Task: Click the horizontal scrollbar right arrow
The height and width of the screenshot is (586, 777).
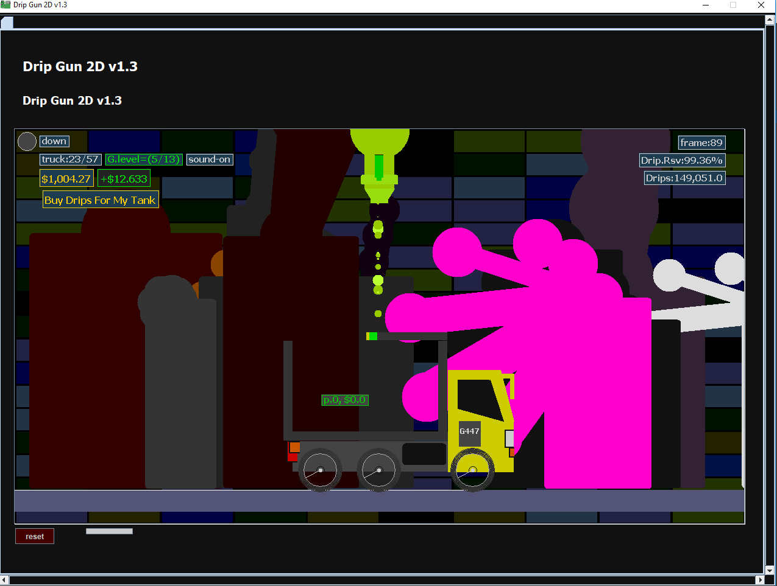Action: (760, 581)
